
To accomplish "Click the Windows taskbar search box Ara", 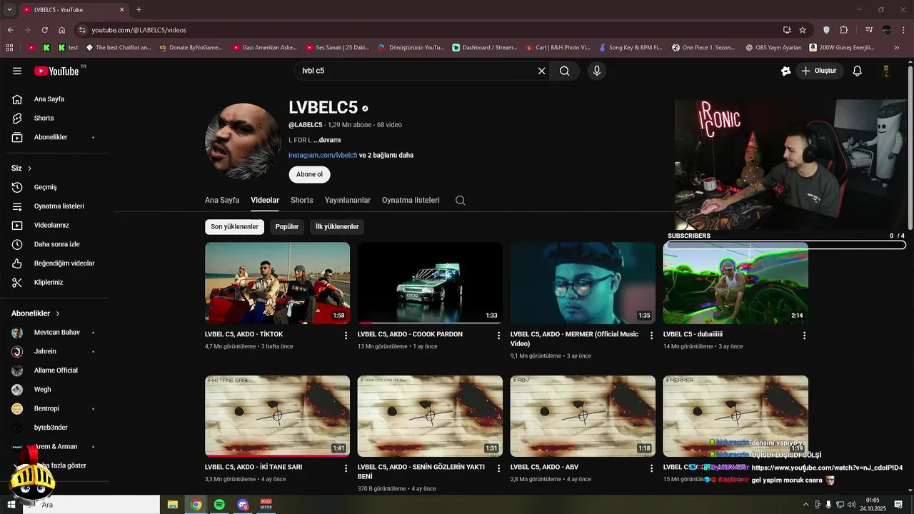I will point(91,505).
